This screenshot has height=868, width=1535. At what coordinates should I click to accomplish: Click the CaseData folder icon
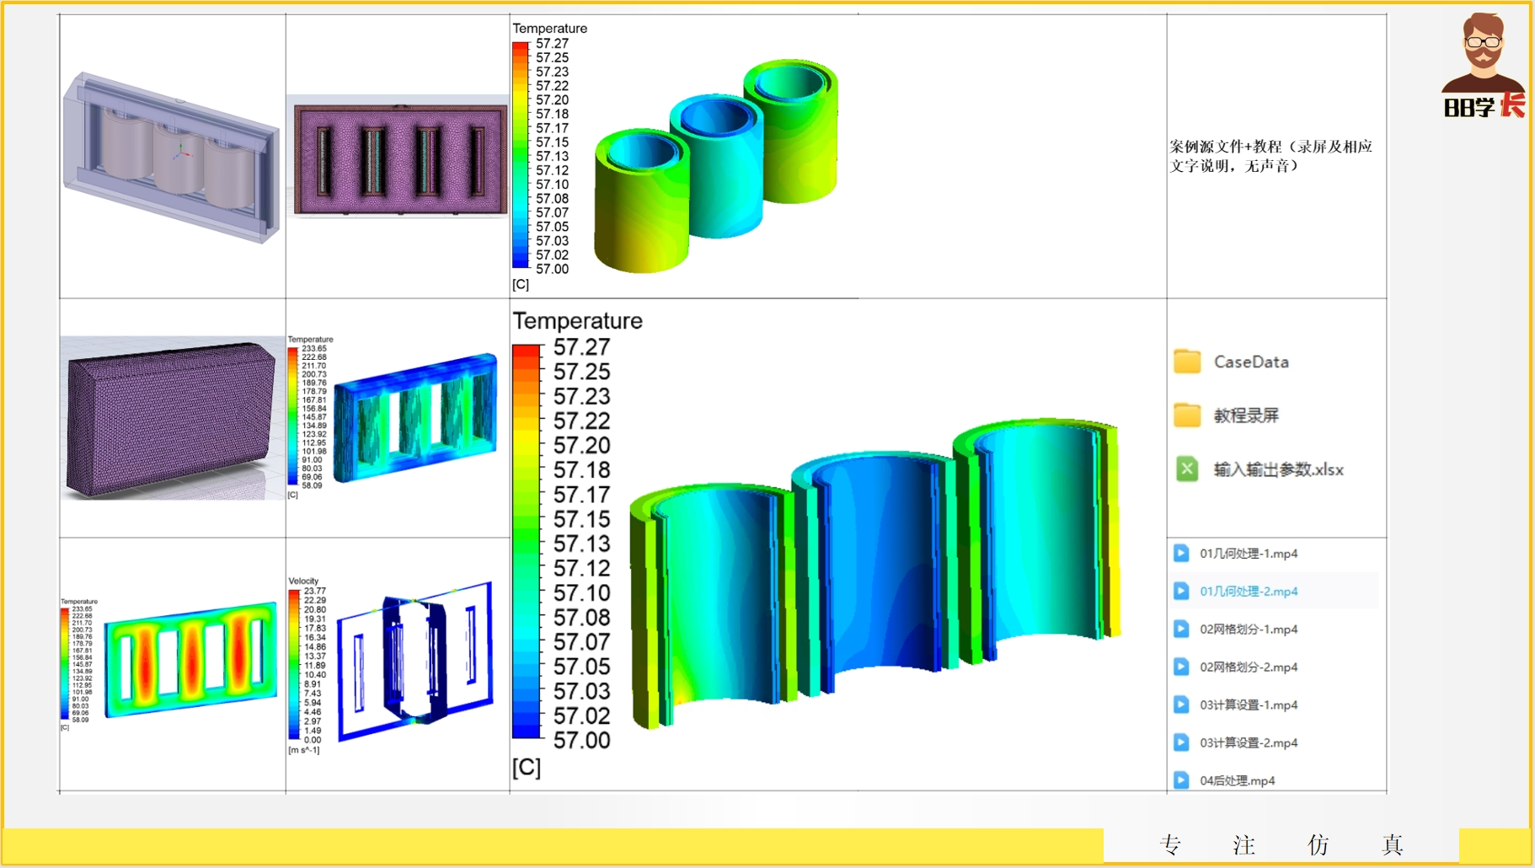[x=1187, y=362]
